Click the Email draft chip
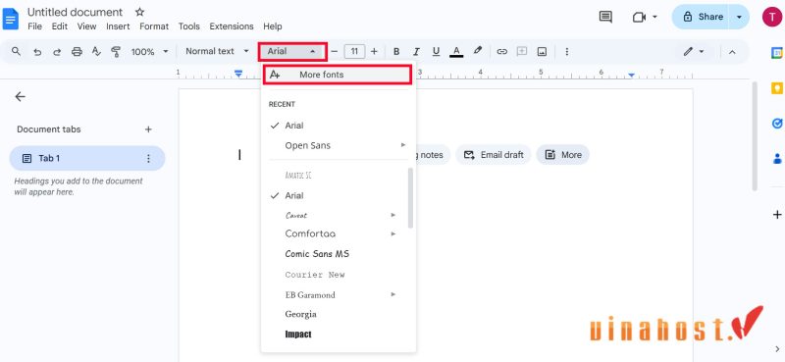This screenshot has width=785, height=362. point(494,155)
